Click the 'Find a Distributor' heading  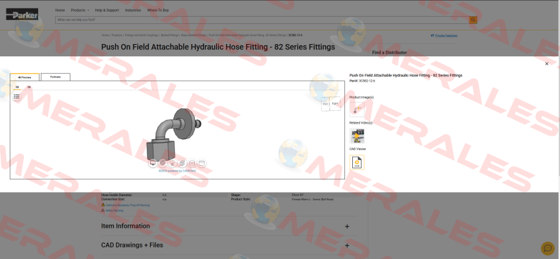[x=389, y=52]
